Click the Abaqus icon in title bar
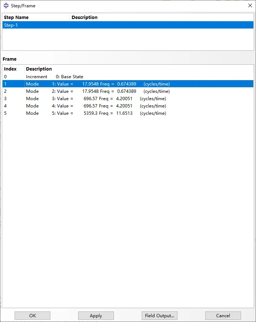The image size is (256, 322). click(x=6, y=5)
